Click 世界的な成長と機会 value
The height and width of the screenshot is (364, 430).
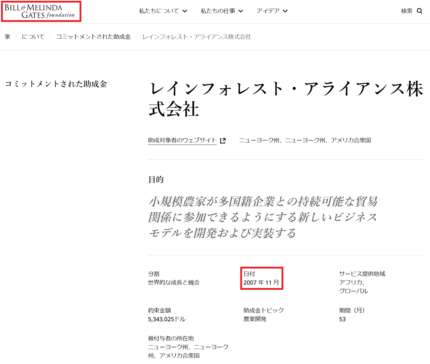(174, 283)
